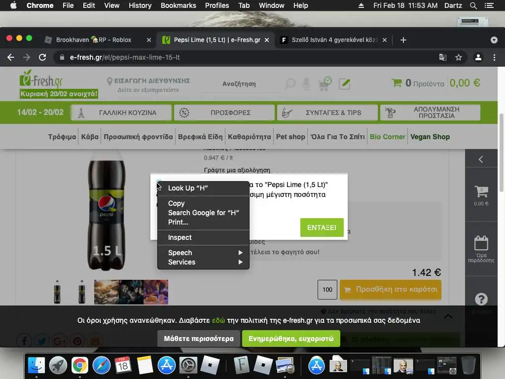
Task: Click the browser forward arrow
Action: coord(27,57)
